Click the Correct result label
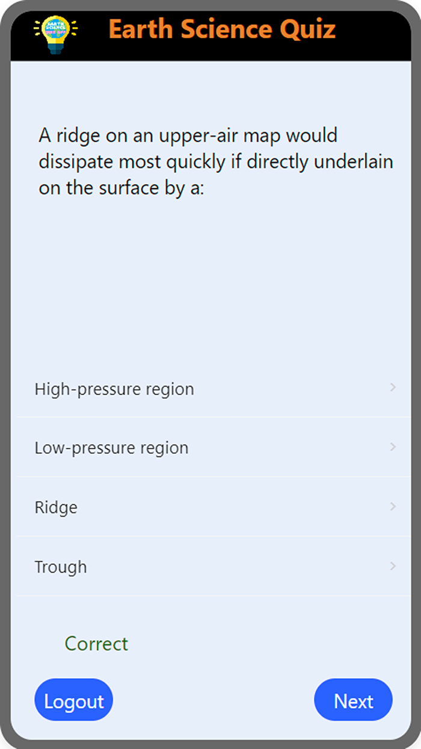 96,644
